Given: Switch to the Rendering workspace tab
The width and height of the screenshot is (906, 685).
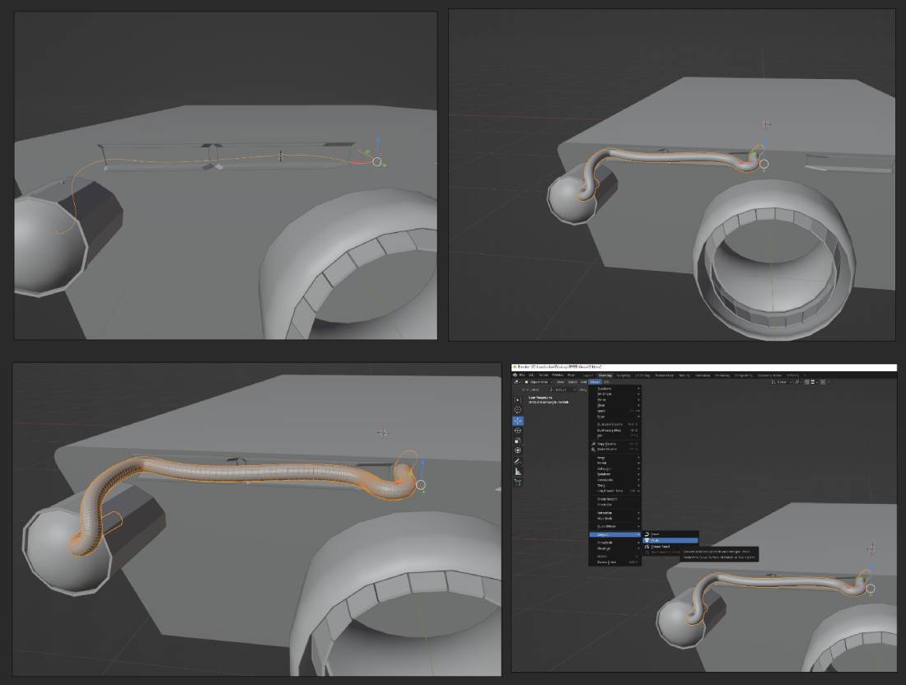Looking at the screenshot, I should click(722, 375).
